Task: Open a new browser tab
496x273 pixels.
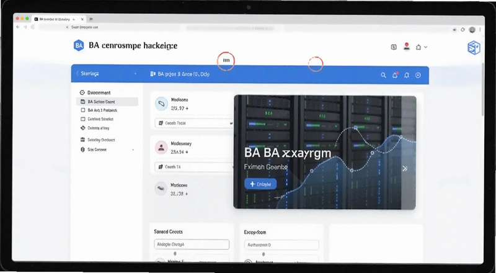Action: pos(91,19)
